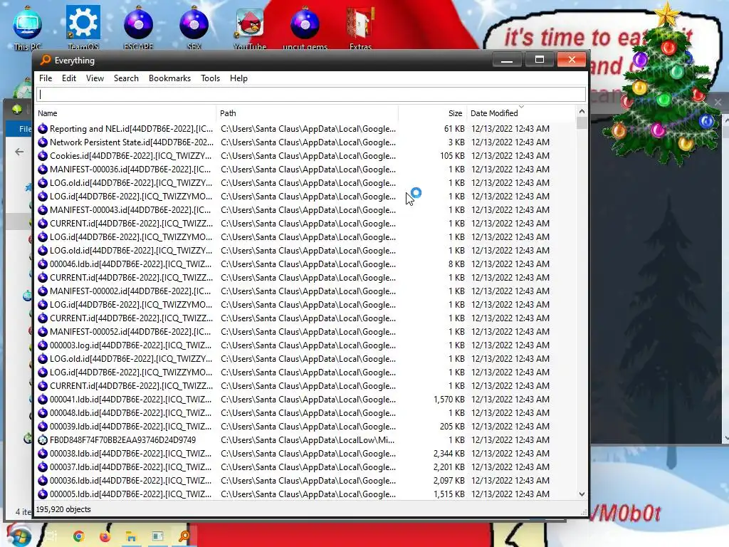Open the Edit menu
This screenshot has height=547, width=729.
[x=69, y=78]
